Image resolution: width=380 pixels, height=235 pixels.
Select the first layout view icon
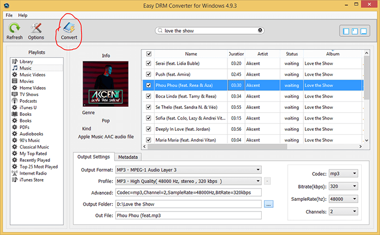click(x=346, y=31)
